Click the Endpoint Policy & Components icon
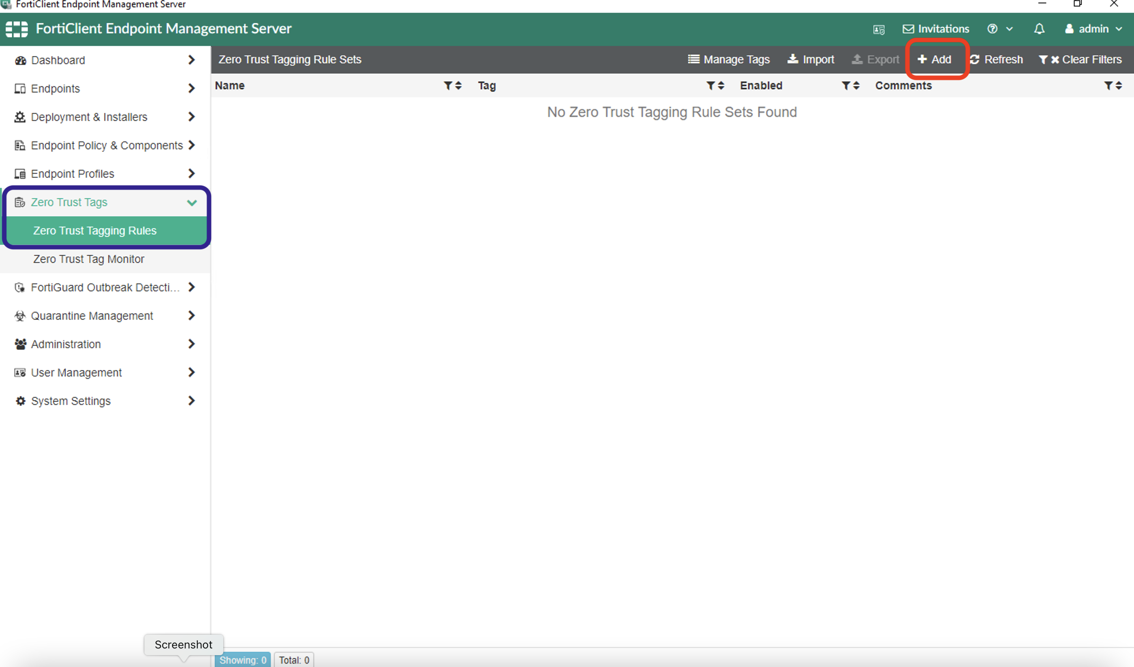This screenshot has height=667, width=1134. pos(20,145)
